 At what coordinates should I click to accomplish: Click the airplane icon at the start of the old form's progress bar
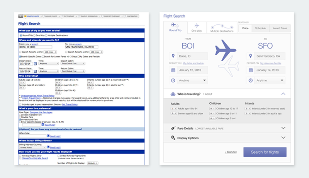[21, 16]
